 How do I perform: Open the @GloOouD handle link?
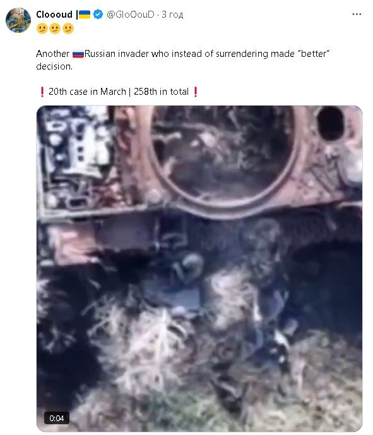(x=131, y=14)
